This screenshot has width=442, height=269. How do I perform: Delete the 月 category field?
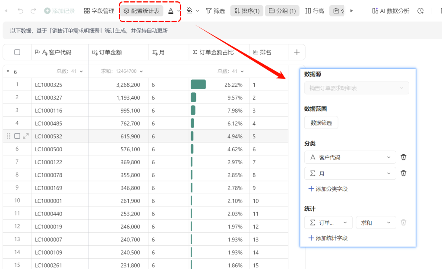[404, 173]
